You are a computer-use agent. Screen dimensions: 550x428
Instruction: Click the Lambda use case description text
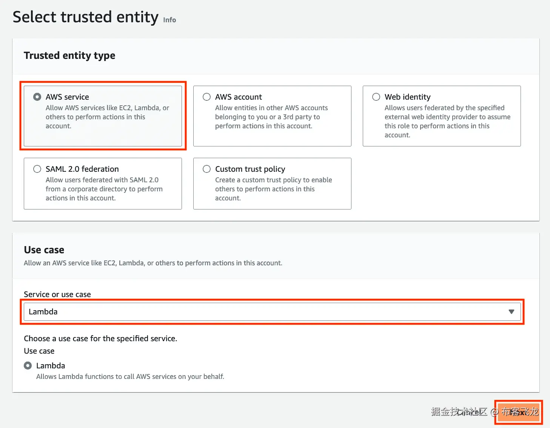130,377
